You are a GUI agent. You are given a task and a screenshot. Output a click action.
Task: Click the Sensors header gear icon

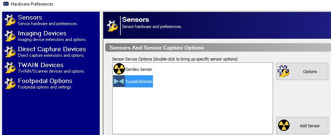click(112, 25)
